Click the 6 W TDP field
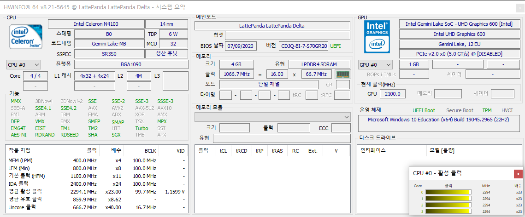 [173, 34]
